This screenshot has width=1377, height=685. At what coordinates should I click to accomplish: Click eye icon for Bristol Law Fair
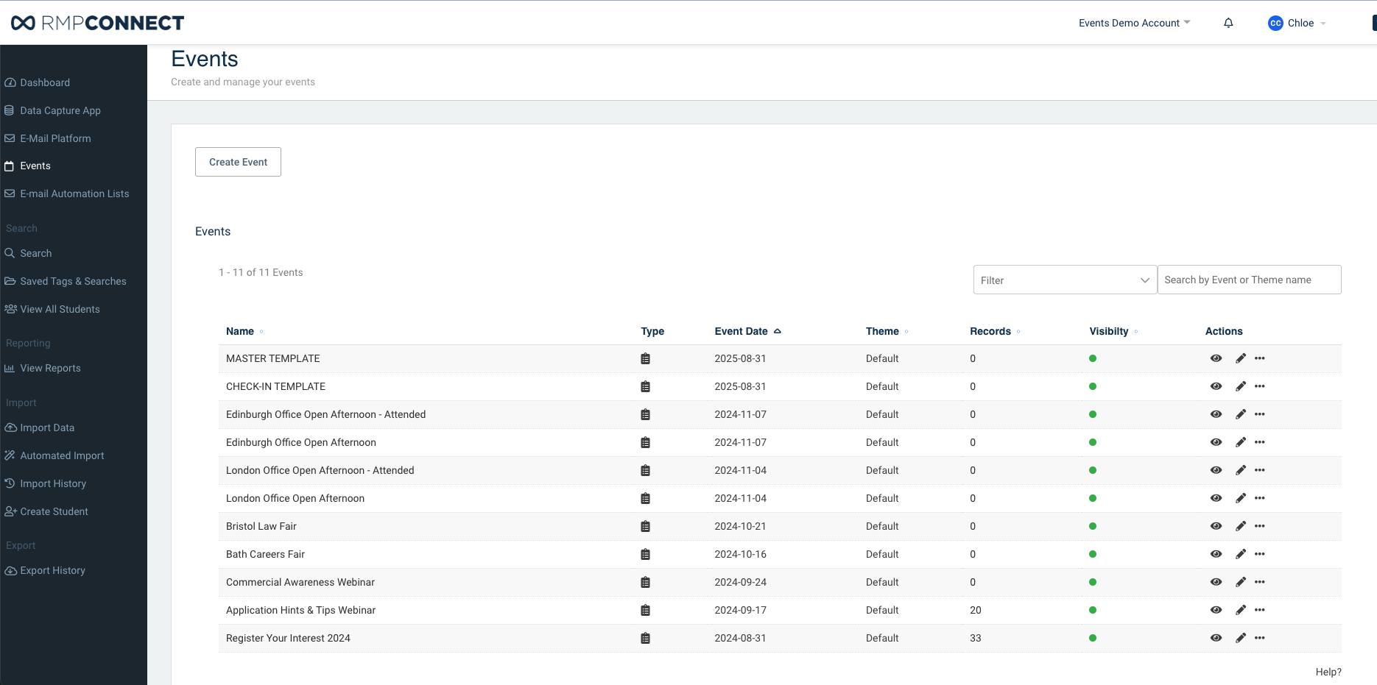point(1216,526)
